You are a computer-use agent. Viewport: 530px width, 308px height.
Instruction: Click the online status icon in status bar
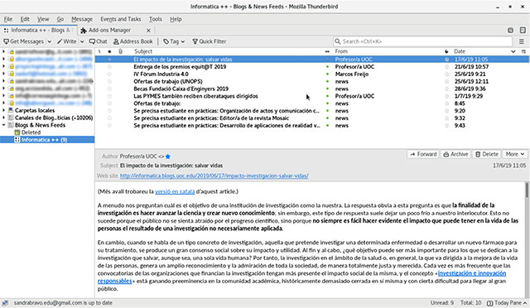(x=5, y=303)
